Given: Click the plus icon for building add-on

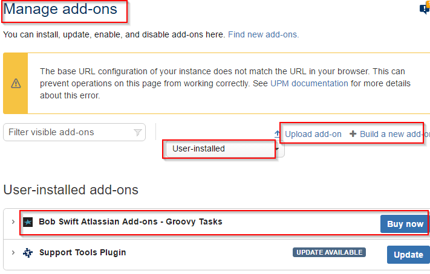Looking at the screenshot, I should [x=353, y=134].
